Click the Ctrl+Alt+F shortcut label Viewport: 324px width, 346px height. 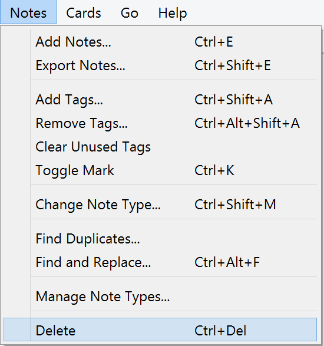click(x=227, y=262)
